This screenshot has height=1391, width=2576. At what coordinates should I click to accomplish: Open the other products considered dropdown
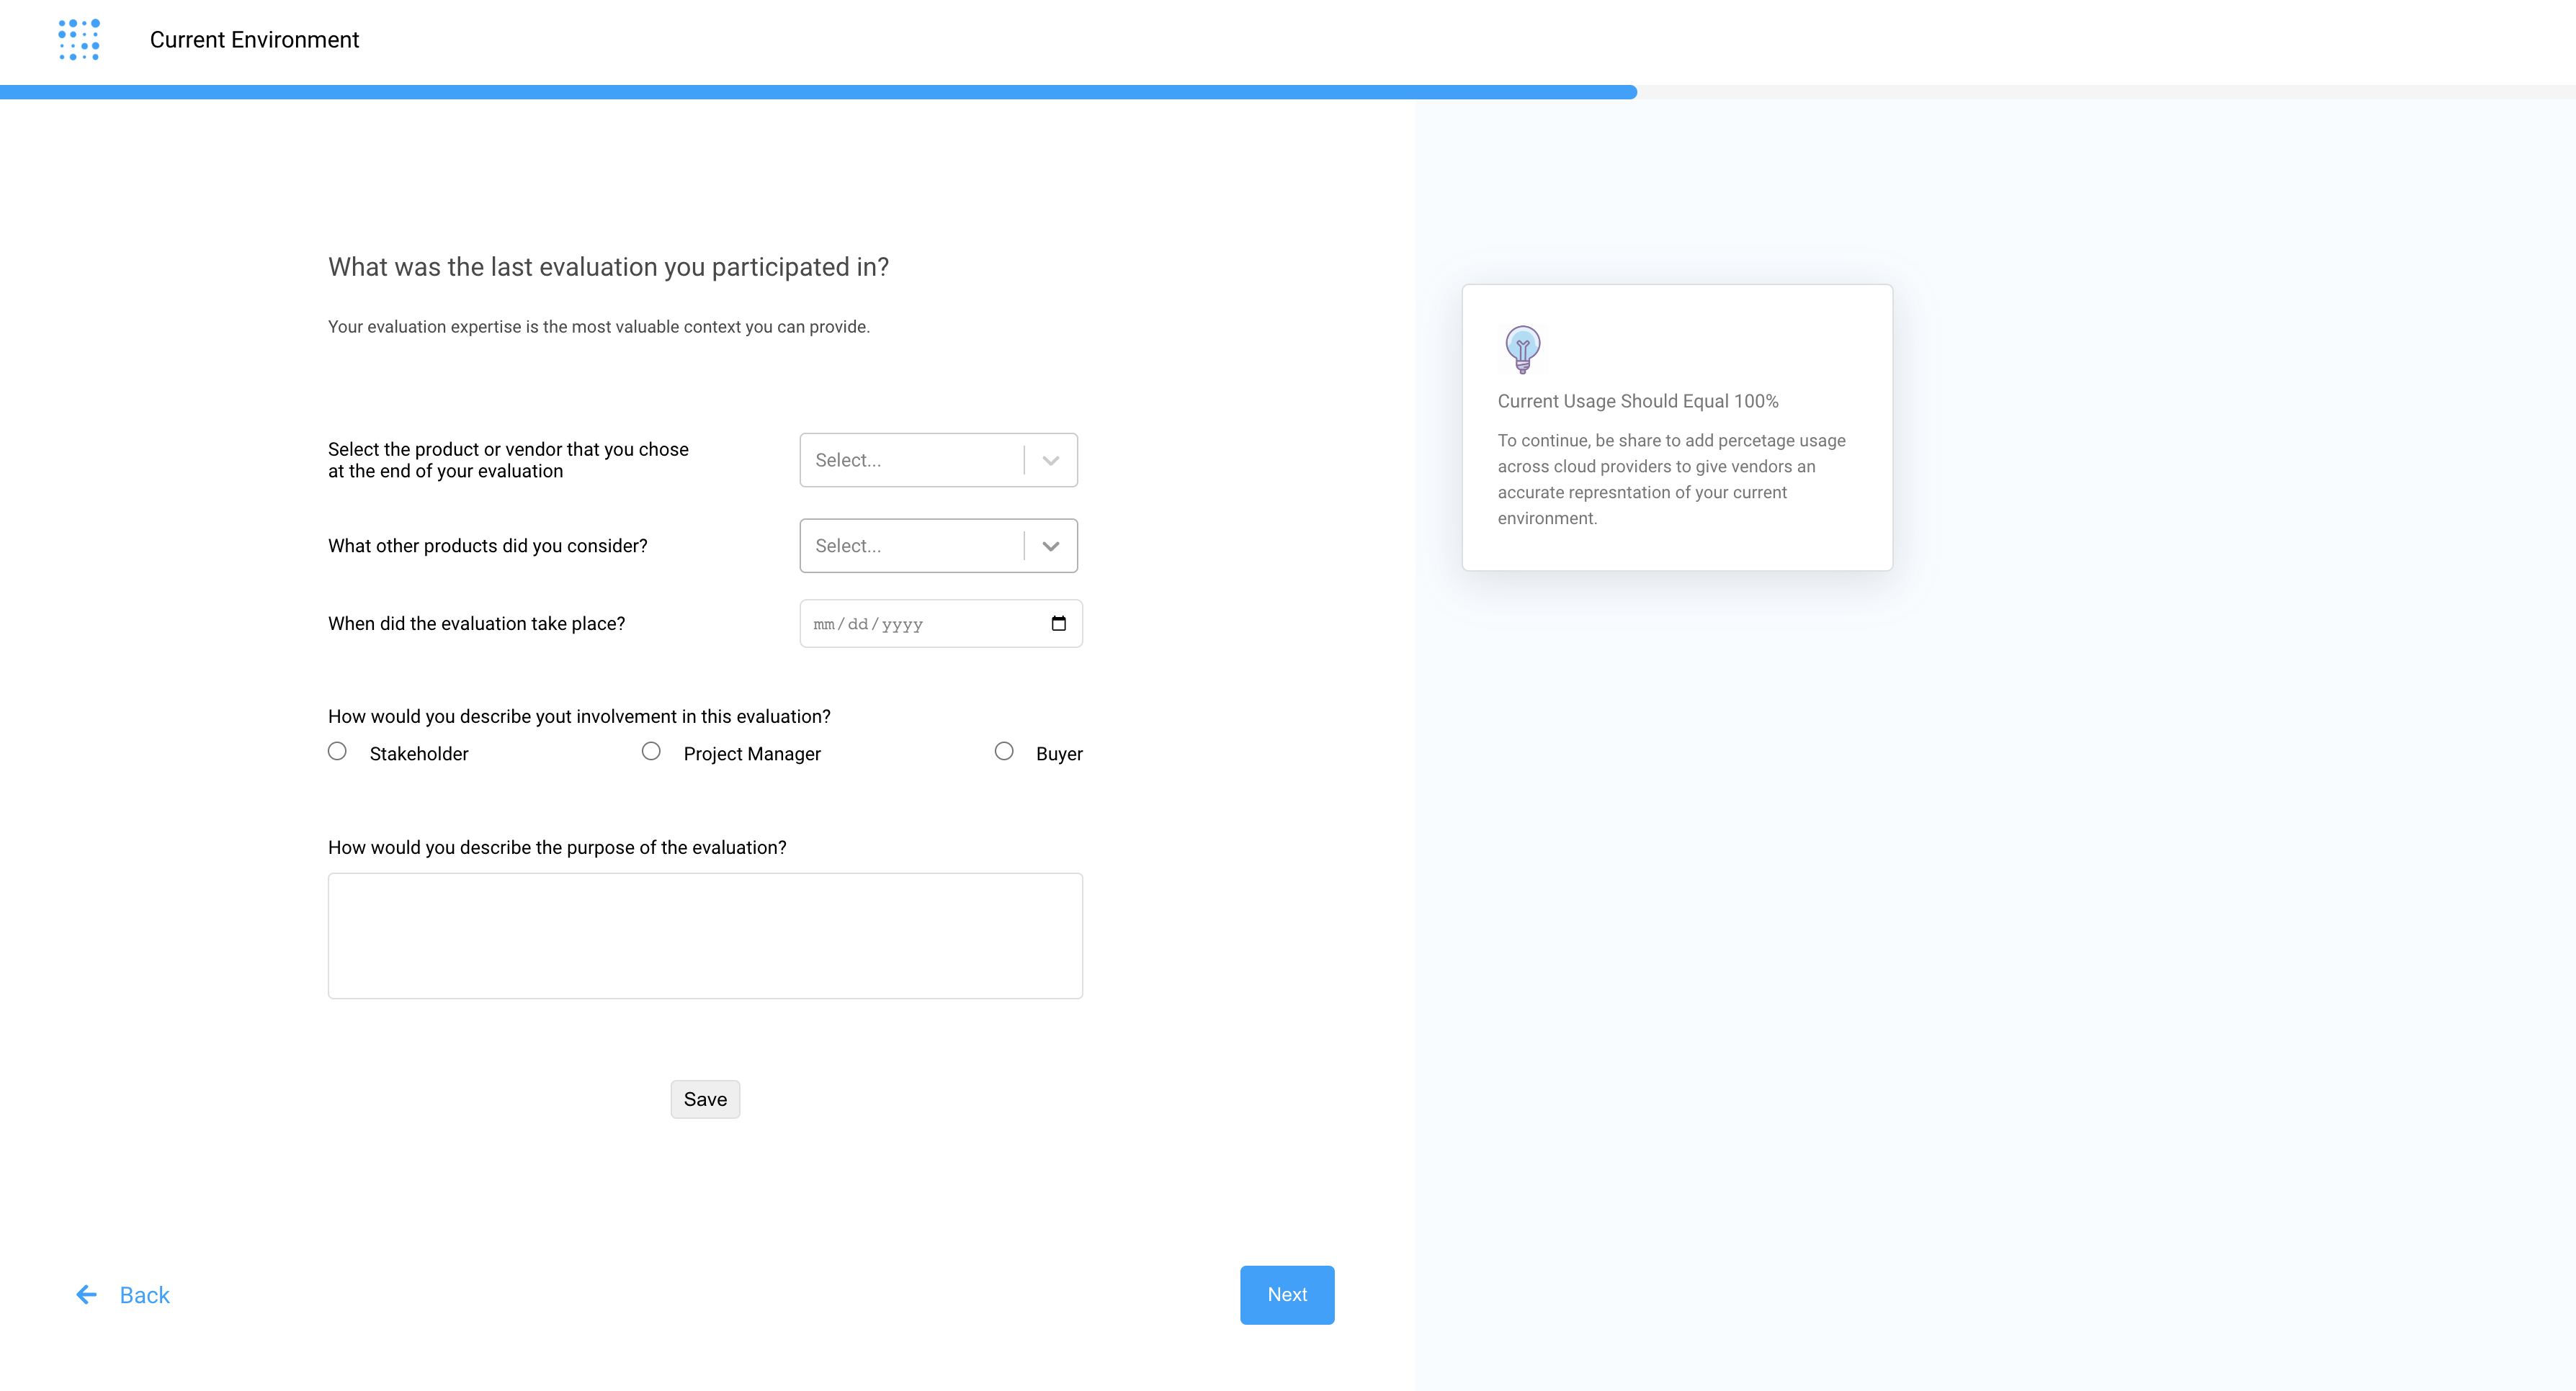coord(938,546)
